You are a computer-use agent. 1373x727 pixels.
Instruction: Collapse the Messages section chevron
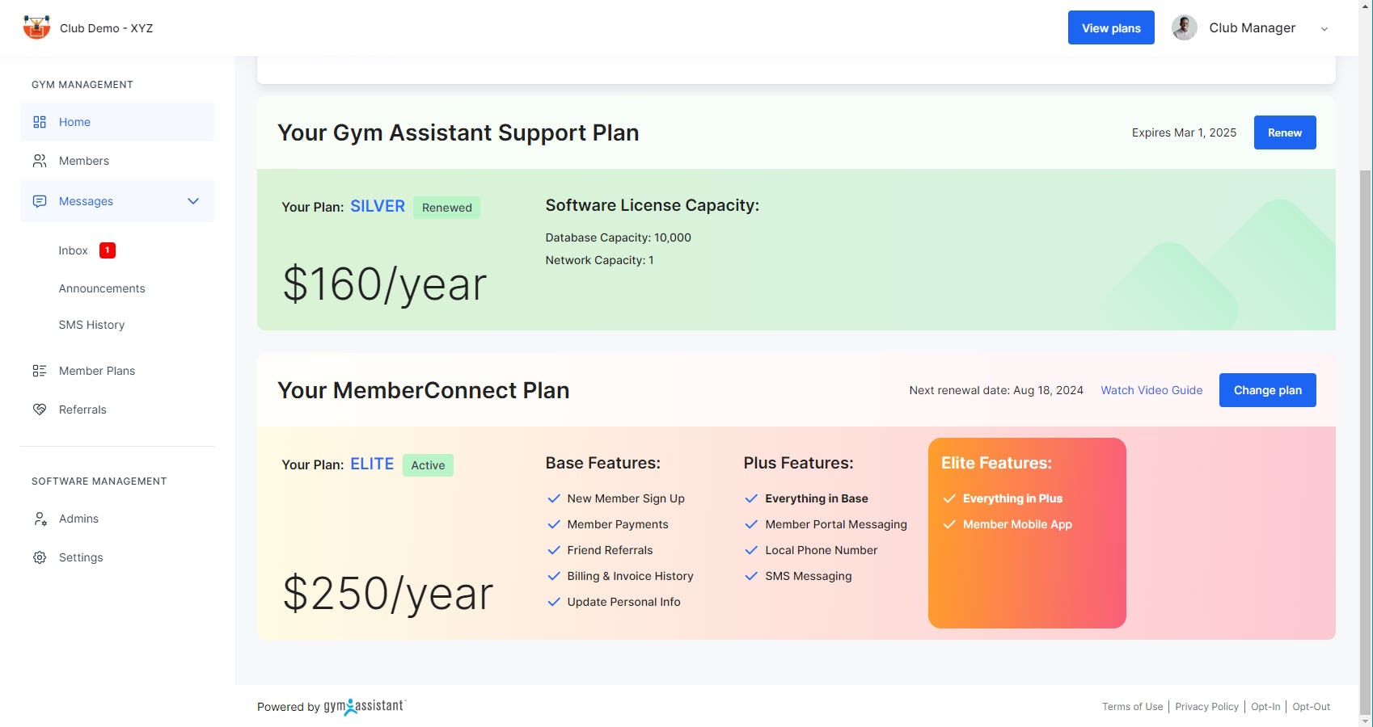[192, 200]
